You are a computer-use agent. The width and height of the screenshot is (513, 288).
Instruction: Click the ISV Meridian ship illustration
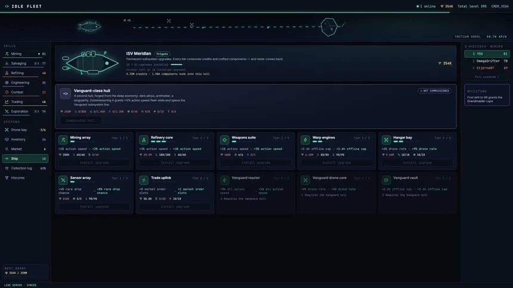(90, 62)
